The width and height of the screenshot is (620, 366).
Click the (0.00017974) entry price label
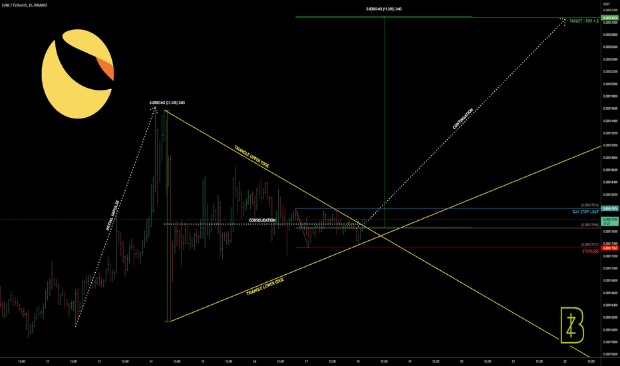589,205
